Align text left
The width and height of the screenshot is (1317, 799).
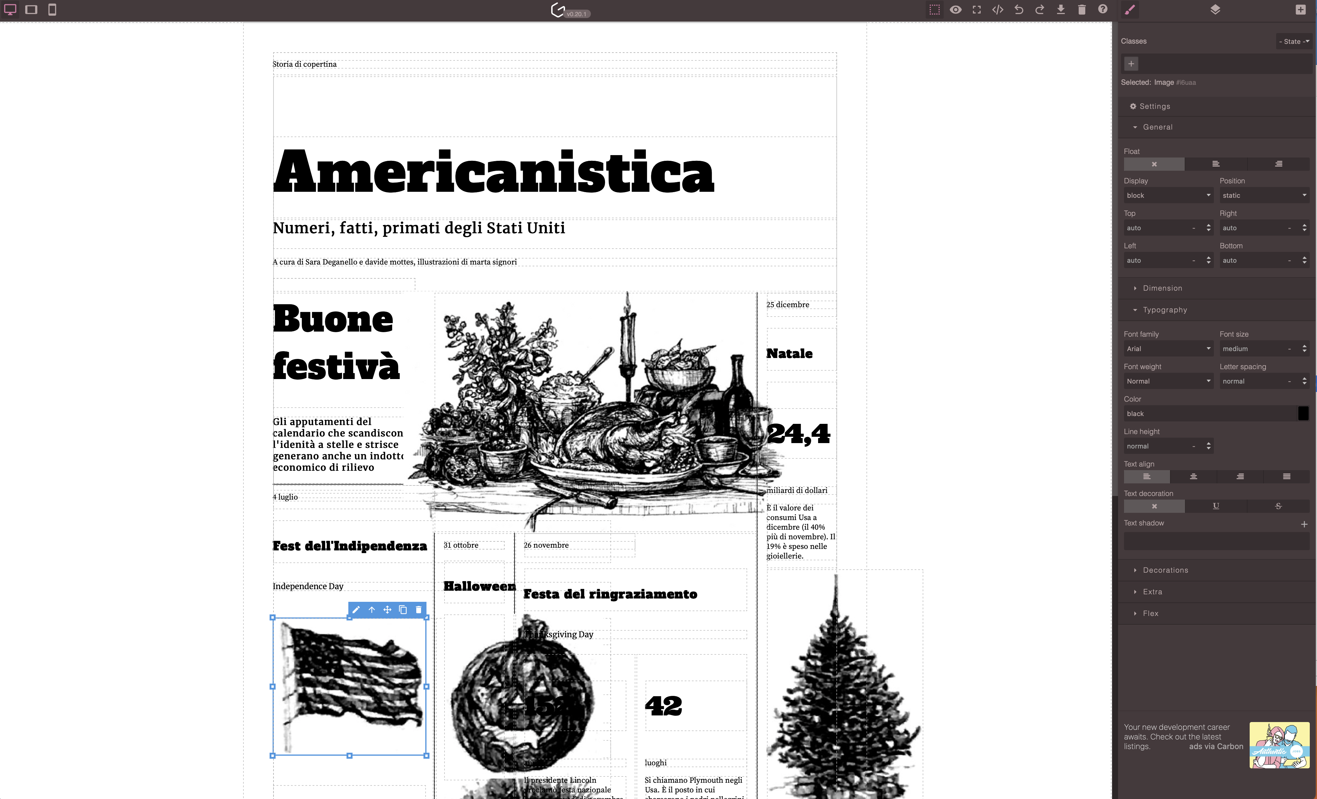pyautogui.click(x=1147, y=477)
